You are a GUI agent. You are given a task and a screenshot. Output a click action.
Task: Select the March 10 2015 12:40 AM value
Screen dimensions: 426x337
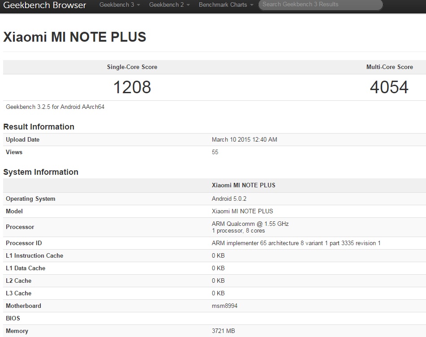click(x=245, y=139)
